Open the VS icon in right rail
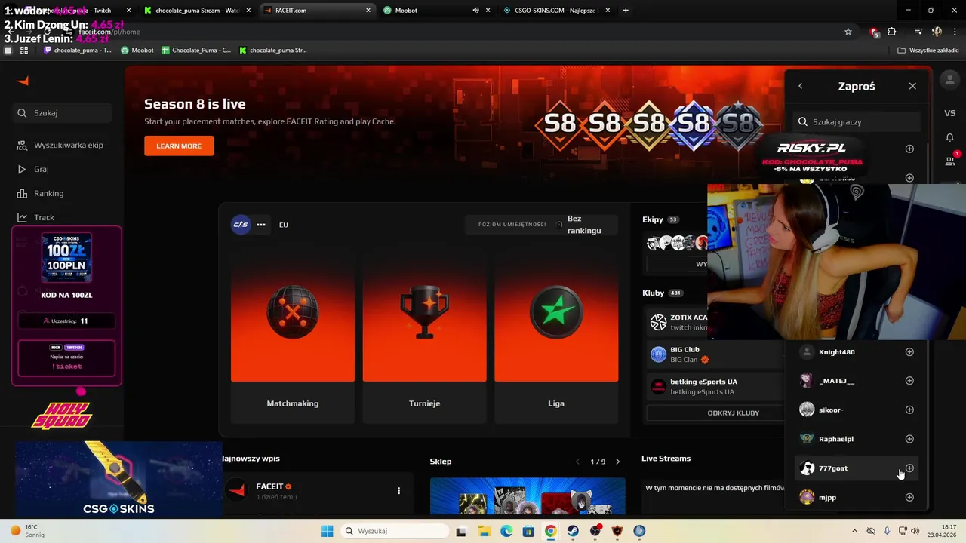Screen dimensions: 966x543 click(x=950, y=113)
